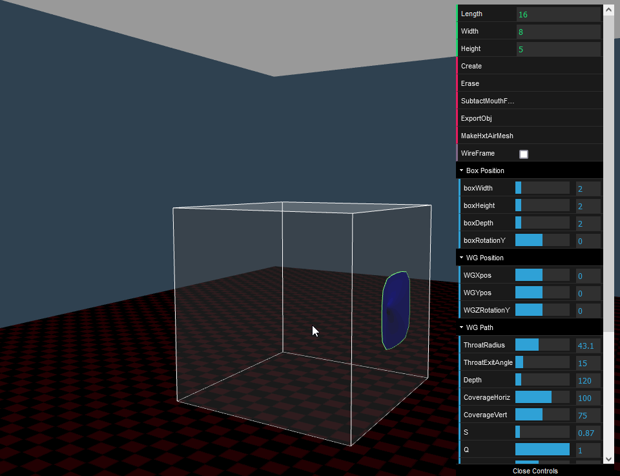Screen dimensions: 620x476
Task: Adjust the Depth slider
Action: (x=542, y=379)
